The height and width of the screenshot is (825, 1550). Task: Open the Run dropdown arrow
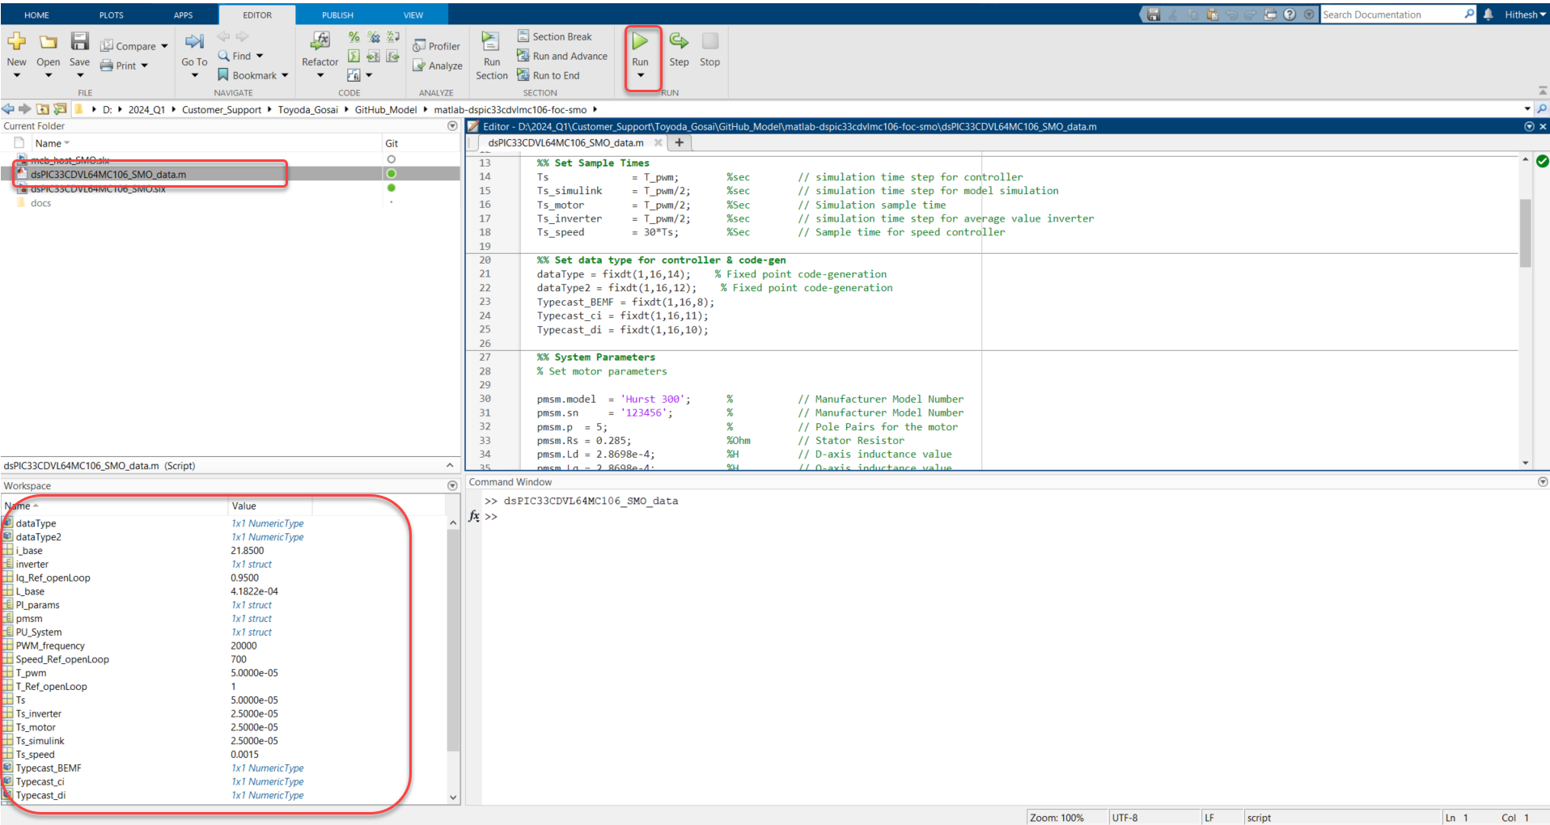click(x=640, y=76)
